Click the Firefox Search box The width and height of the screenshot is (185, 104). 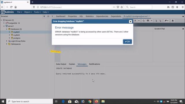[x=139, y=7]
